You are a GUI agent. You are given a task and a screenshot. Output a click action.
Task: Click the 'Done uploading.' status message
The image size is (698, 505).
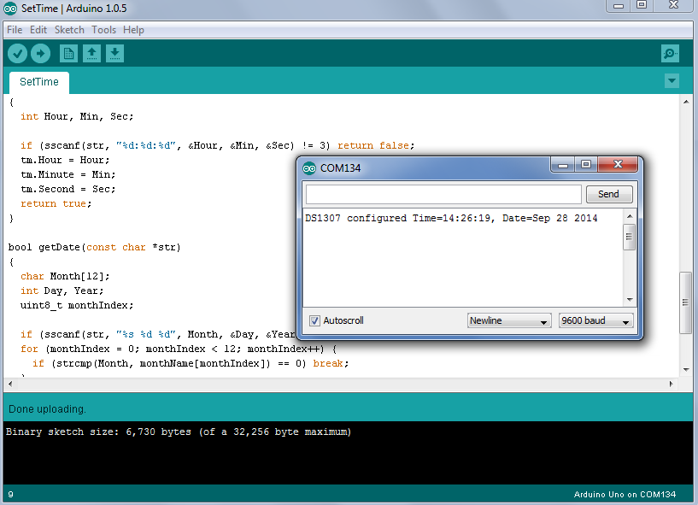point(47,409)
